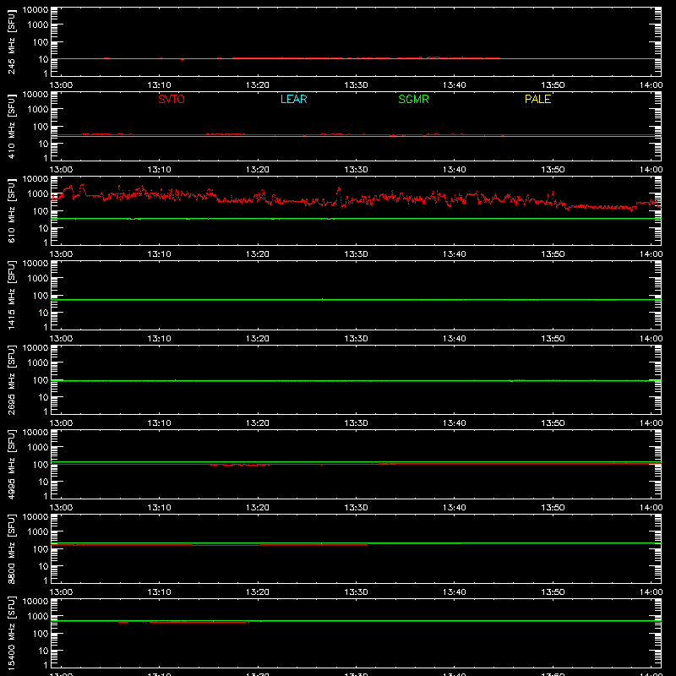Click 13:00 label below the 8800 MHz panel

(x=61, y=592)
